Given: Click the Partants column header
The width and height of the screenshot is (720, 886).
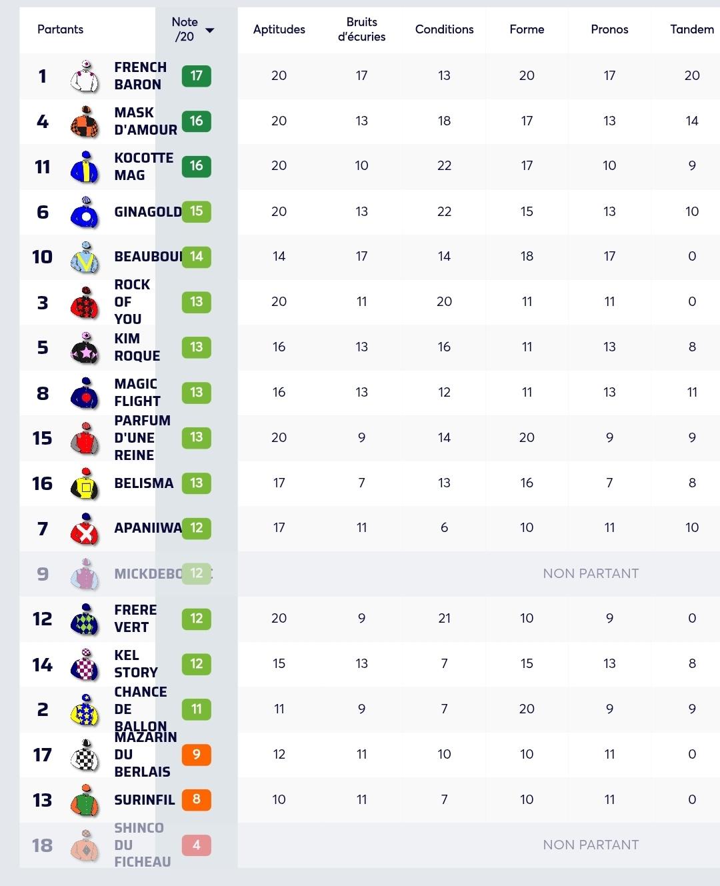Looking at the screenshot, I should coord(61,29).
